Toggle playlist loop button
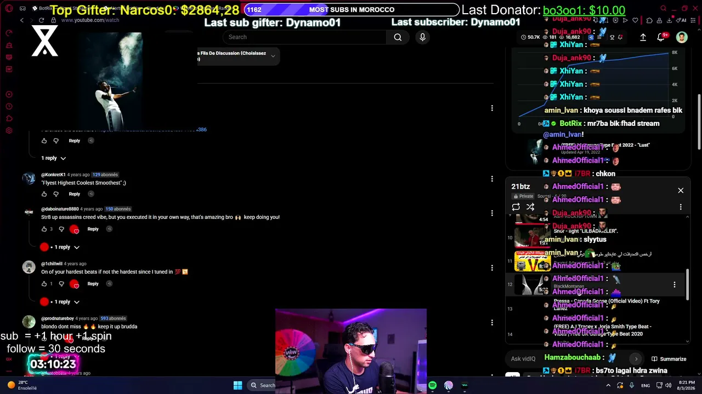Viewport: 702px width, 394px height. pos(516,207)
